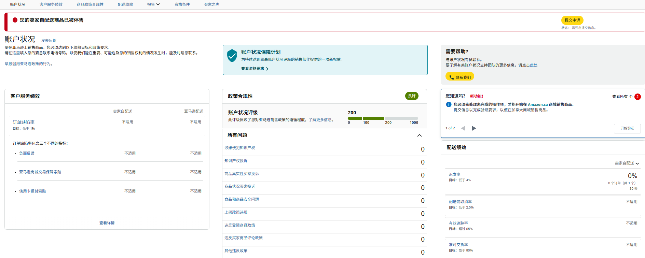
Task: Click the red alert icon in the banner
Action: [x=15, y=20]
